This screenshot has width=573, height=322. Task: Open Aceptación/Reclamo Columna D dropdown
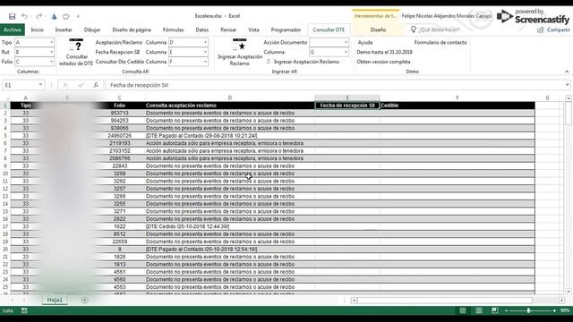[x=205, y=42]
